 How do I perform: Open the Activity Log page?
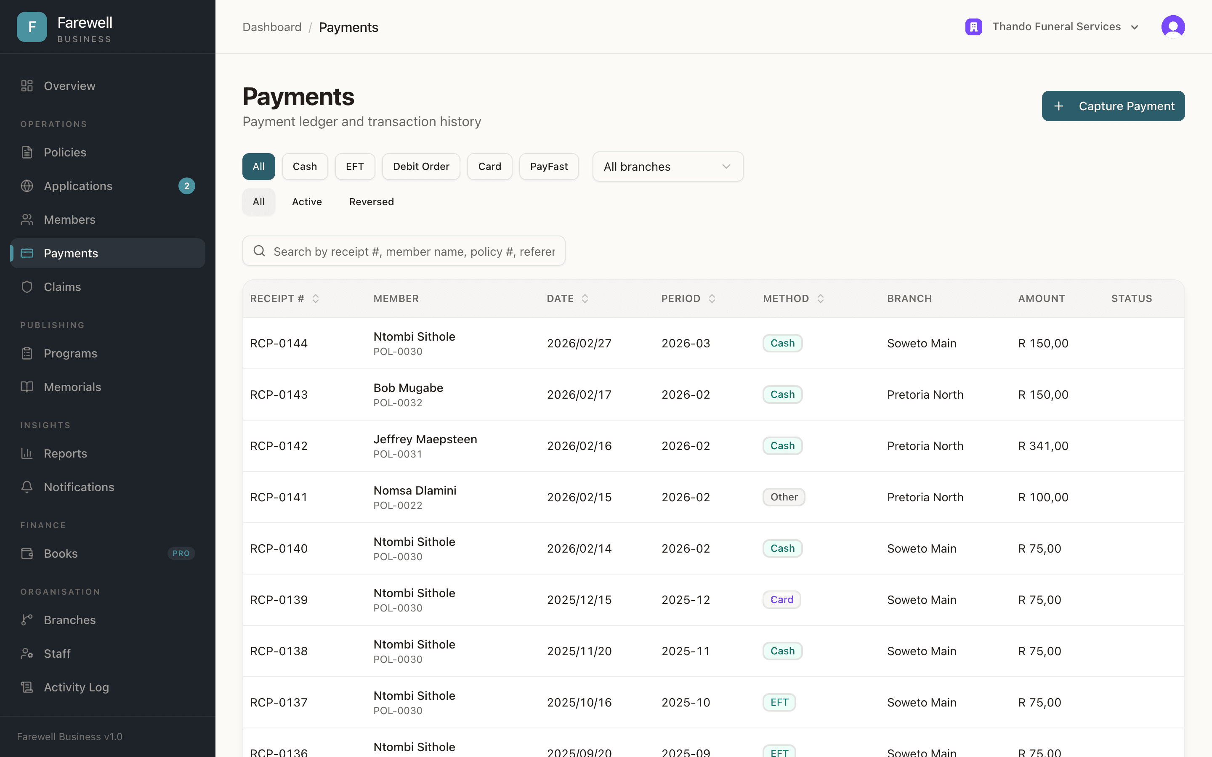[107, 688]
